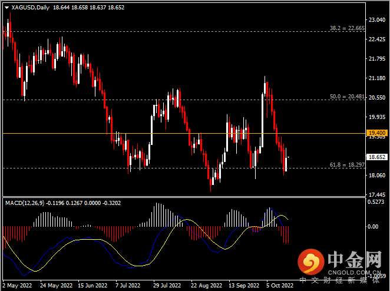Click the 15 Jun 2022 date label

92,285
